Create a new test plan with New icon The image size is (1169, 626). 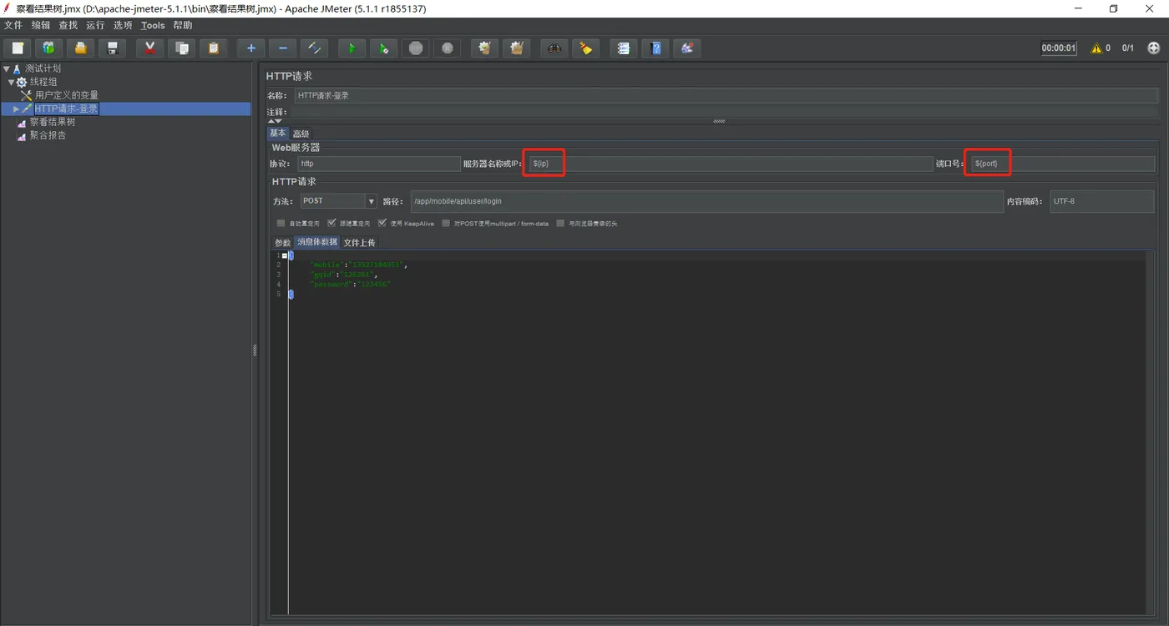(18, 48)
